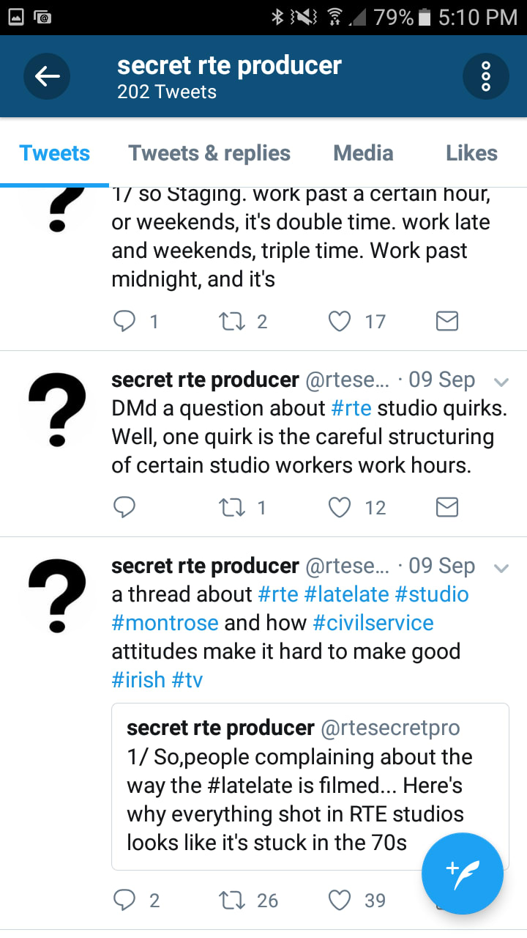Retweet the studio quirks tweet
This screenshot has width=527, height=938.
tap(231, 507)
